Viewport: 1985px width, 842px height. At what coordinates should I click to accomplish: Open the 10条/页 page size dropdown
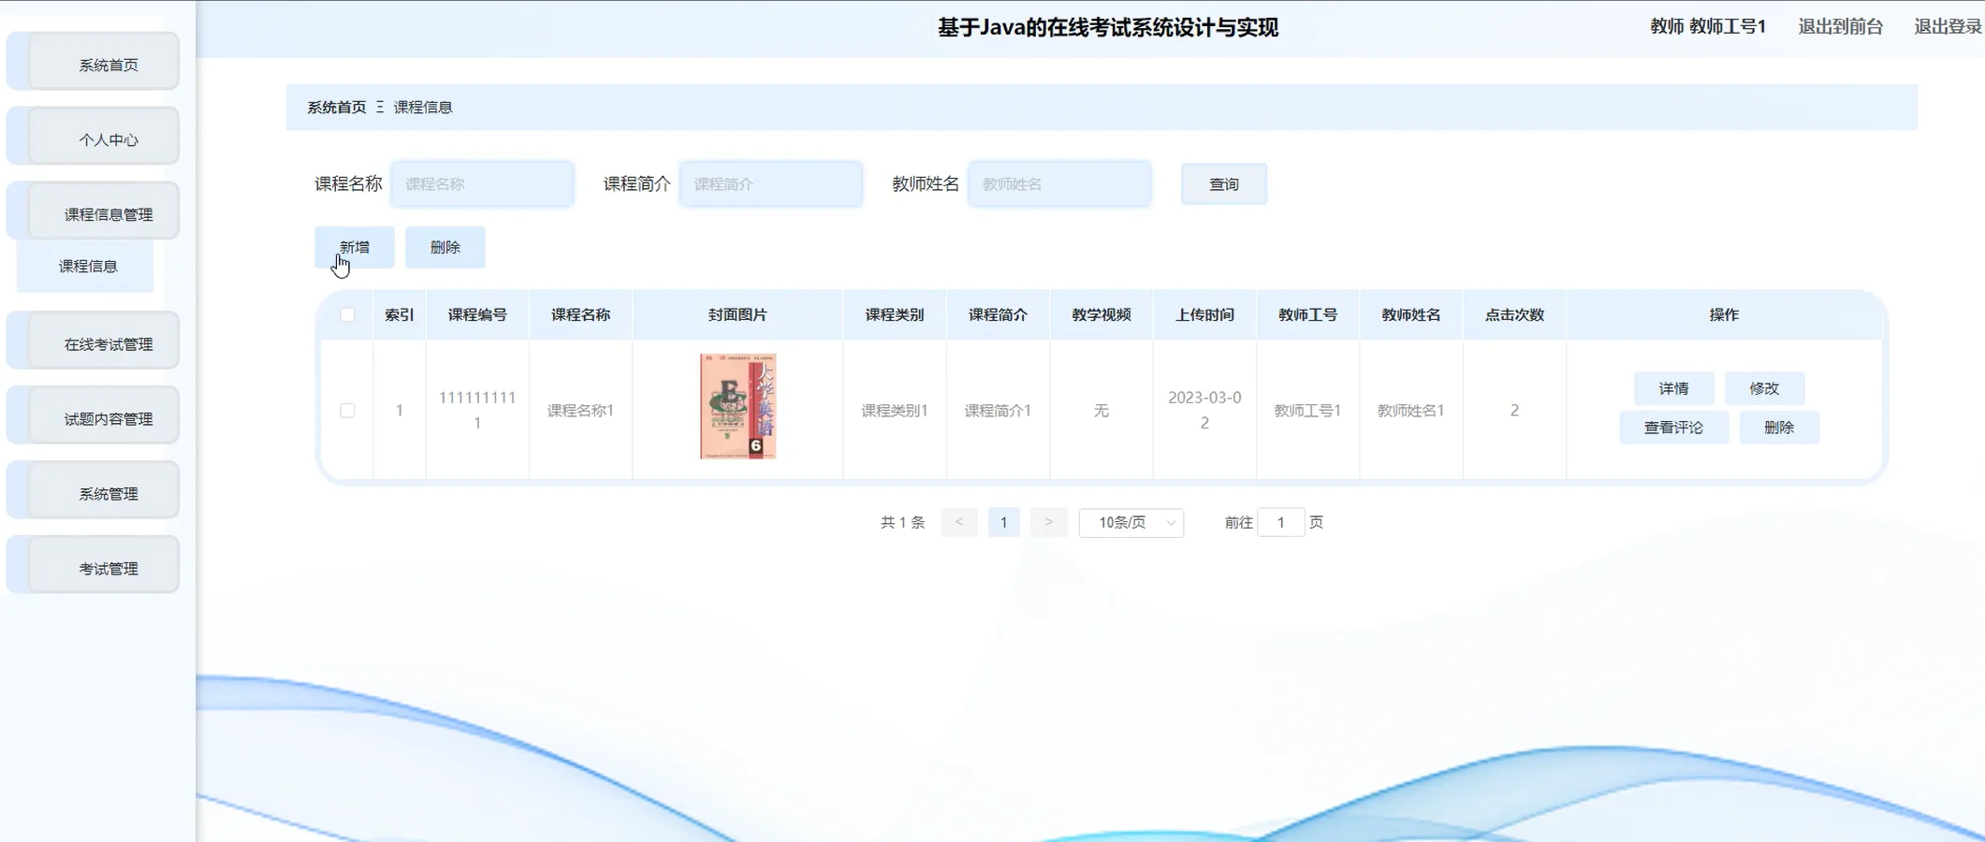click(x=1131, y=523)
